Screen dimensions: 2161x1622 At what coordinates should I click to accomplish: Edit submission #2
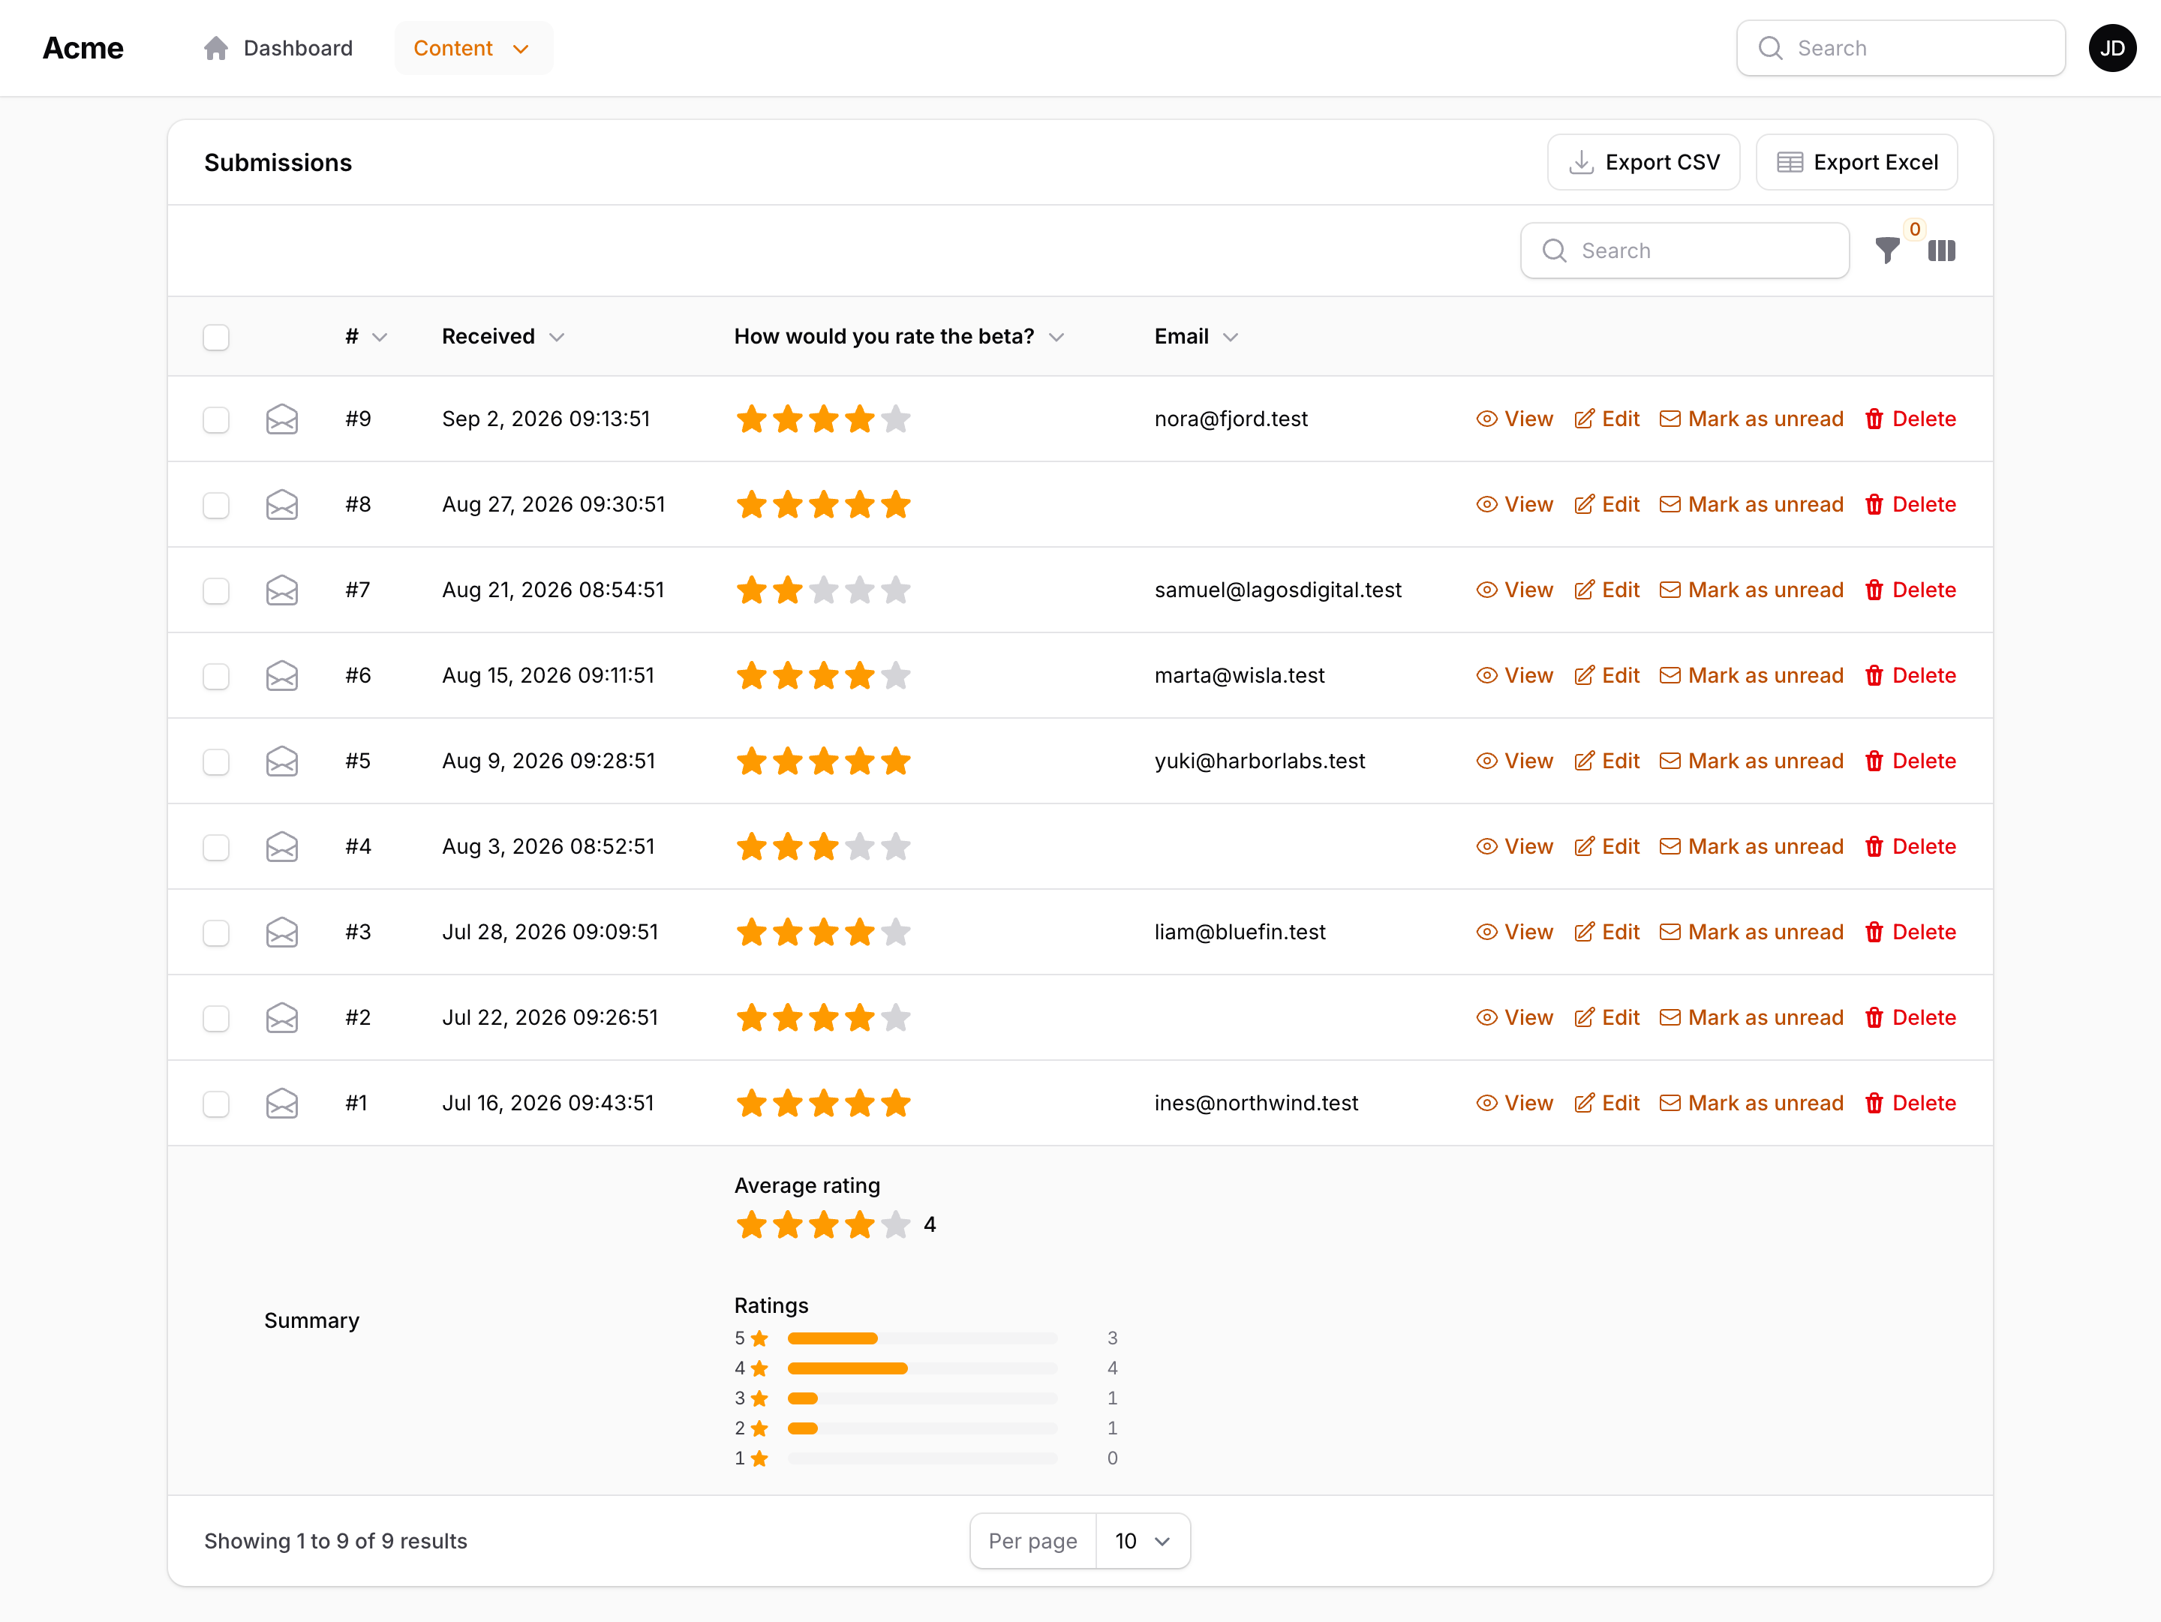point(1606,1017)
